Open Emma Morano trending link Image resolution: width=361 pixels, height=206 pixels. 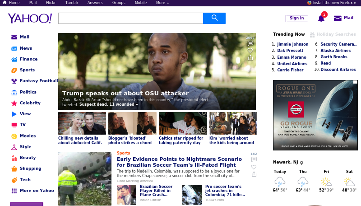click(x=292, y=57)
